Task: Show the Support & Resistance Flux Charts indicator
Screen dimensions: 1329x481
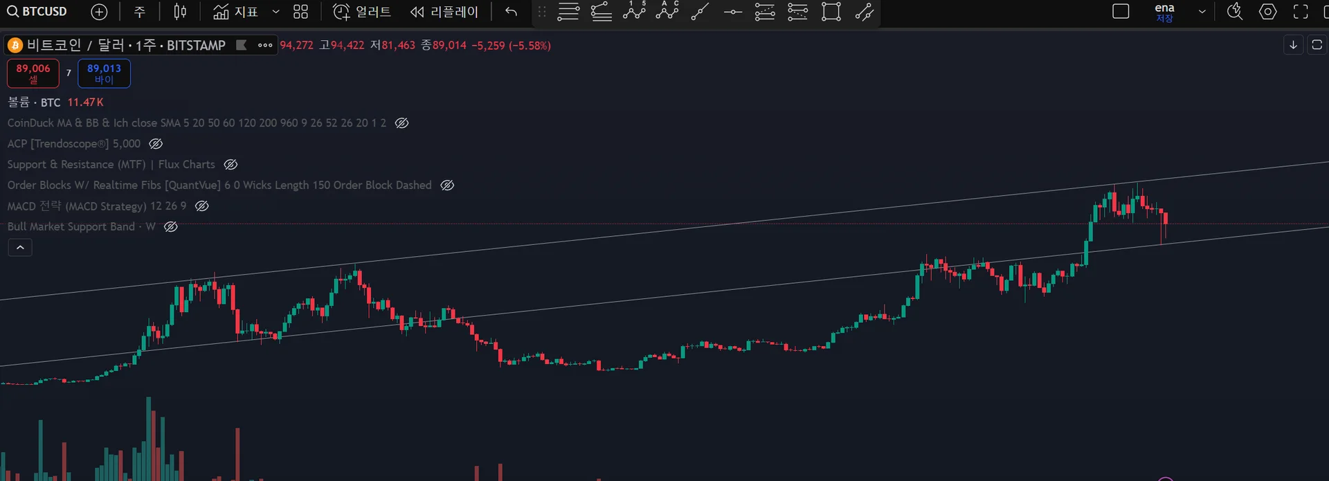Action: [x=230, y=165]
